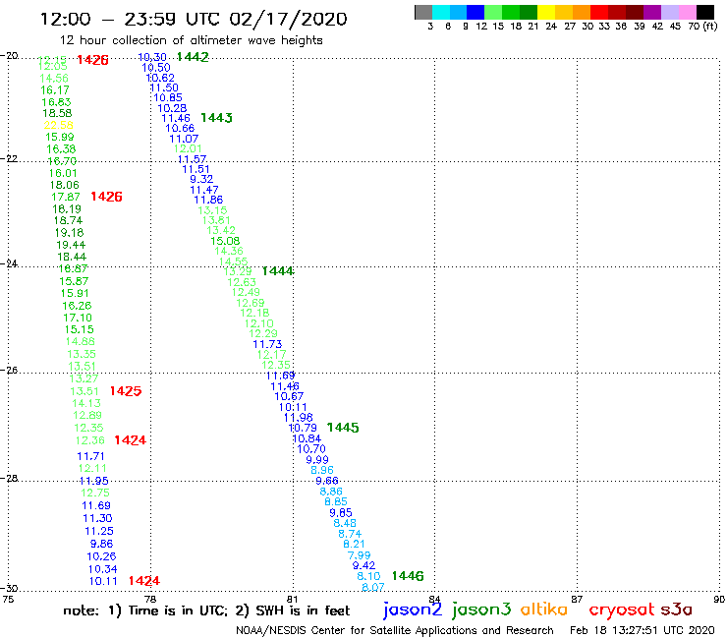Click the dark blue 12 ft legend swatch
The image size is (727, 639).
[475, 12]
